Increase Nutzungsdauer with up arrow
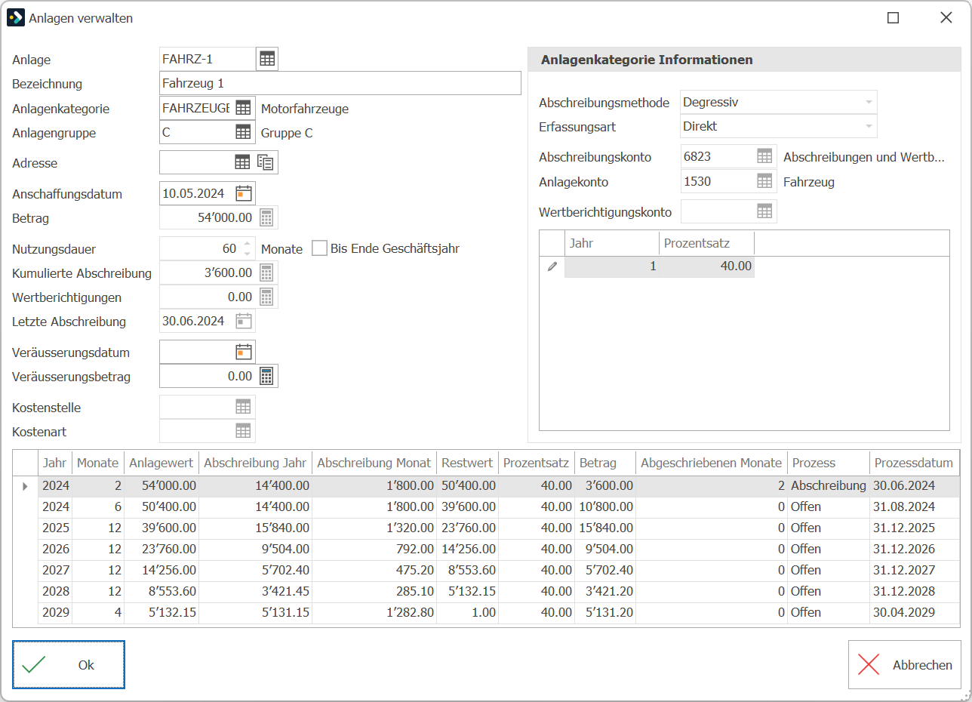 click(248, 244)
